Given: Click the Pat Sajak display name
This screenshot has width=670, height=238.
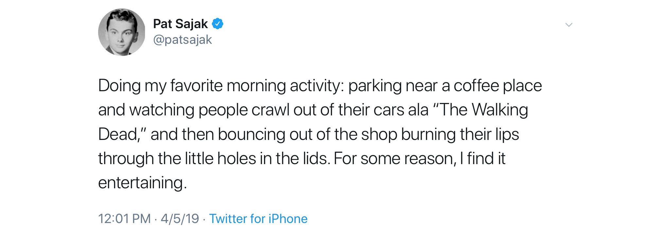Looking at the screenshot, I should [180, 24].
